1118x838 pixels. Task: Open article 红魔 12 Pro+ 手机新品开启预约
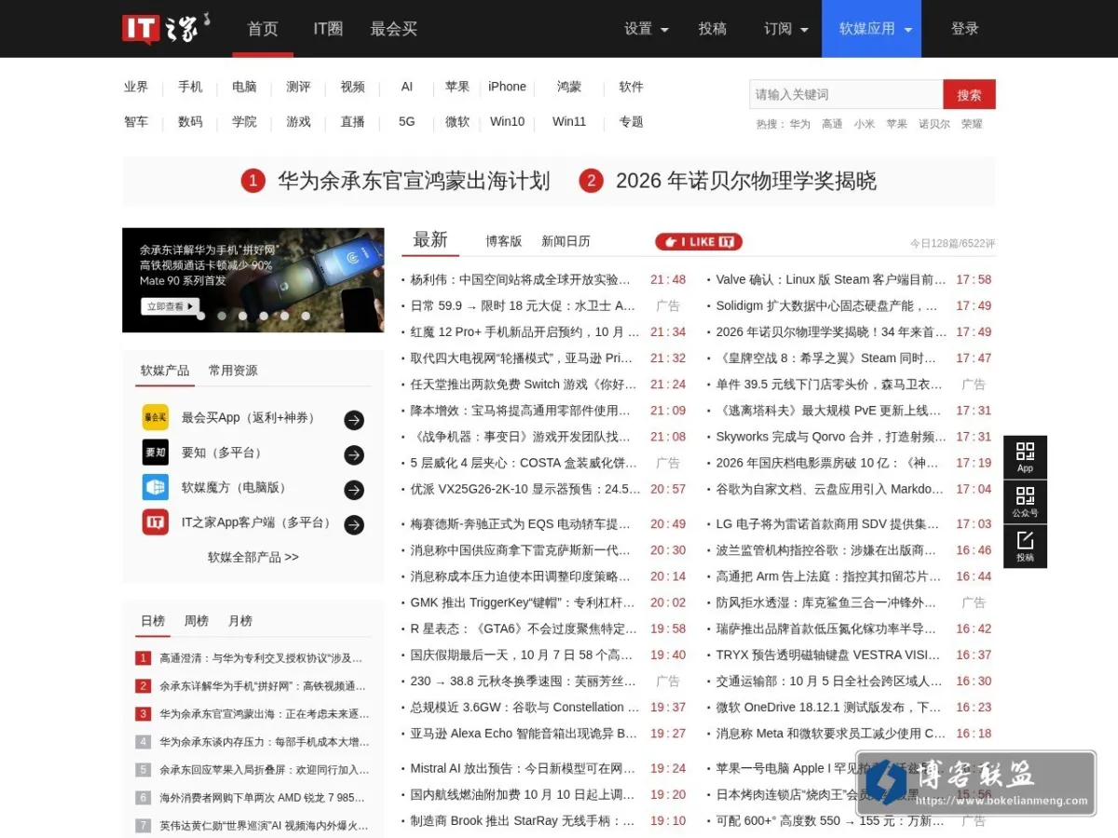pos(525,331)
